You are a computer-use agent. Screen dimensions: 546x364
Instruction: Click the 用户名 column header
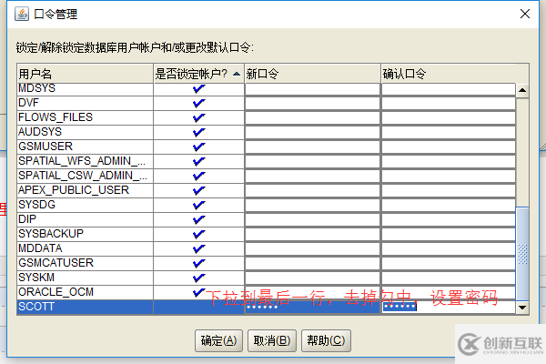click(85, 74)
